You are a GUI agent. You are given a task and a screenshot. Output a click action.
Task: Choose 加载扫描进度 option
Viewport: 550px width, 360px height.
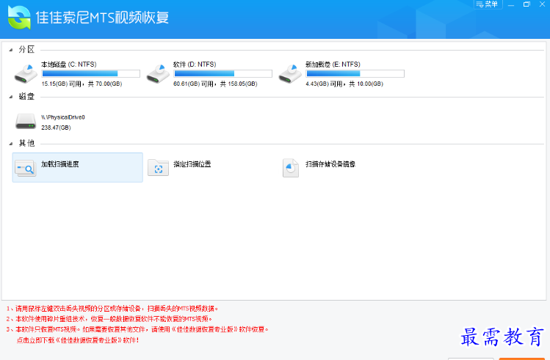click(78, 167)
